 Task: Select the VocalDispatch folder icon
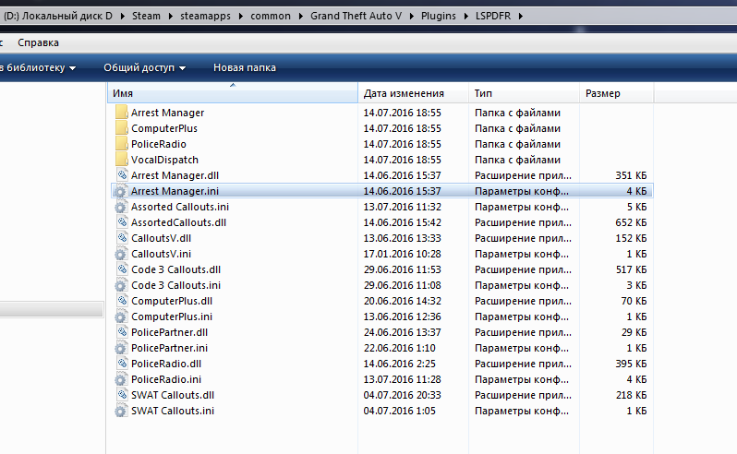tap(121, 160)
